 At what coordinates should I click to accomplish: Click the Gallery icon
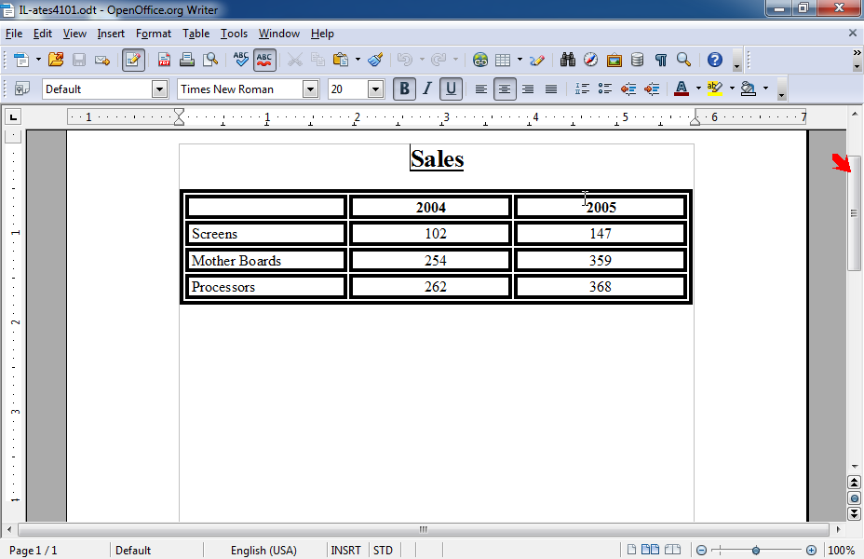[x=614, y=60]
